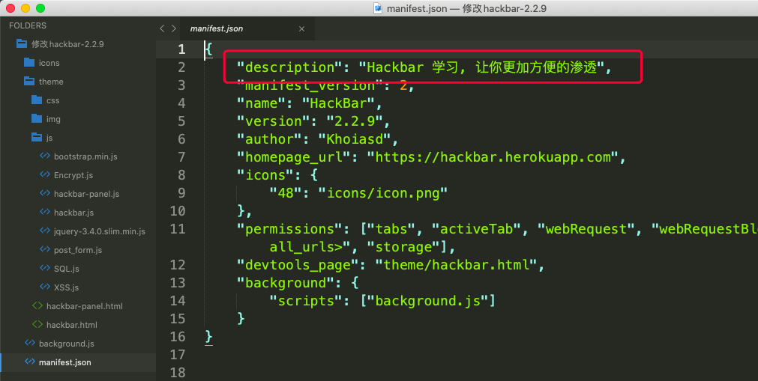
Task: Collapse the theme folder
Action: click(x=51, y=82)
